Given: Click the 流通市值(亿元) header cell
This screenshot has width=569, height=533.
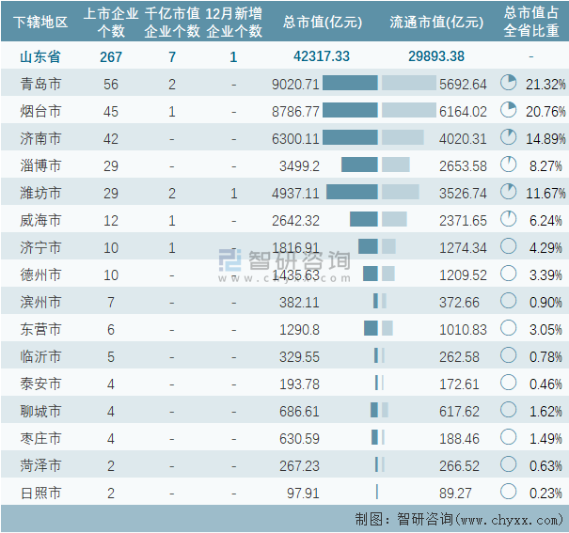Looking at the screenshot, I should pos(435,22).
